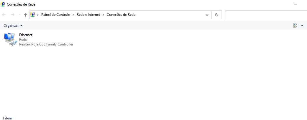Click the Forward navigation arrow

click(x=12, y=15)
